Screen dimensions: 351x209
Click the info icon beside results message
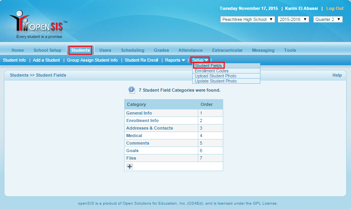132,90
